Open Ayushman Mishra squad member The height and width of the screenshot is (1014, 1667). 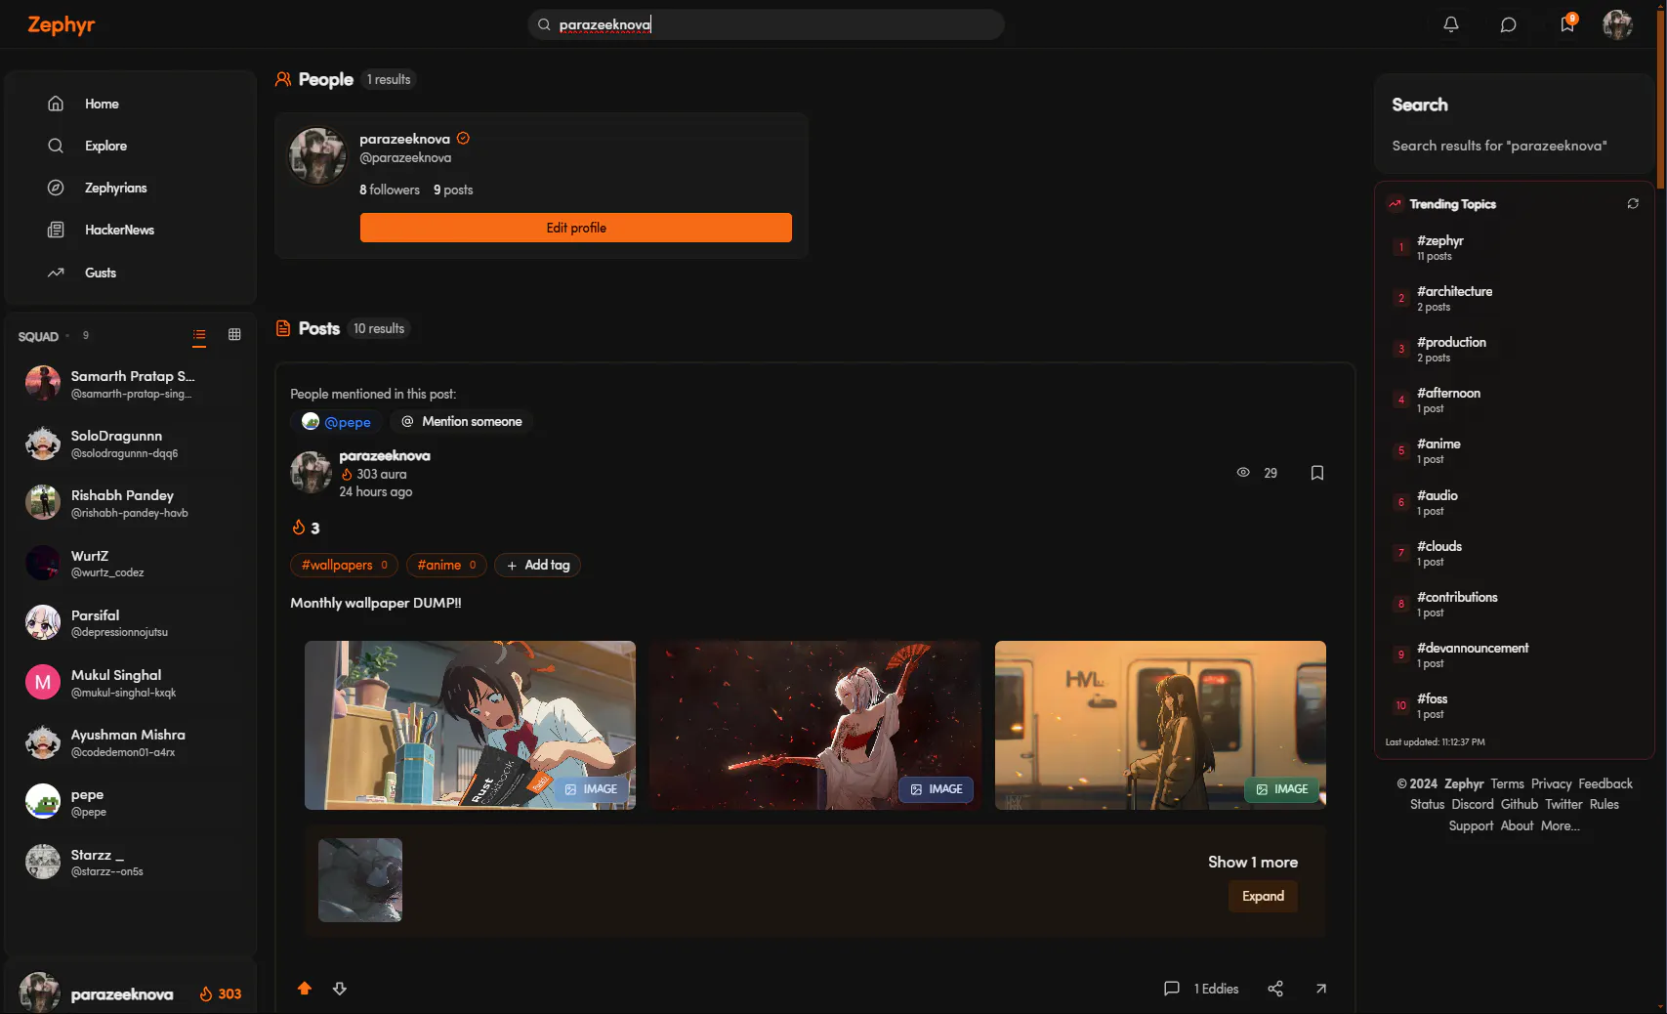(131, 742)
